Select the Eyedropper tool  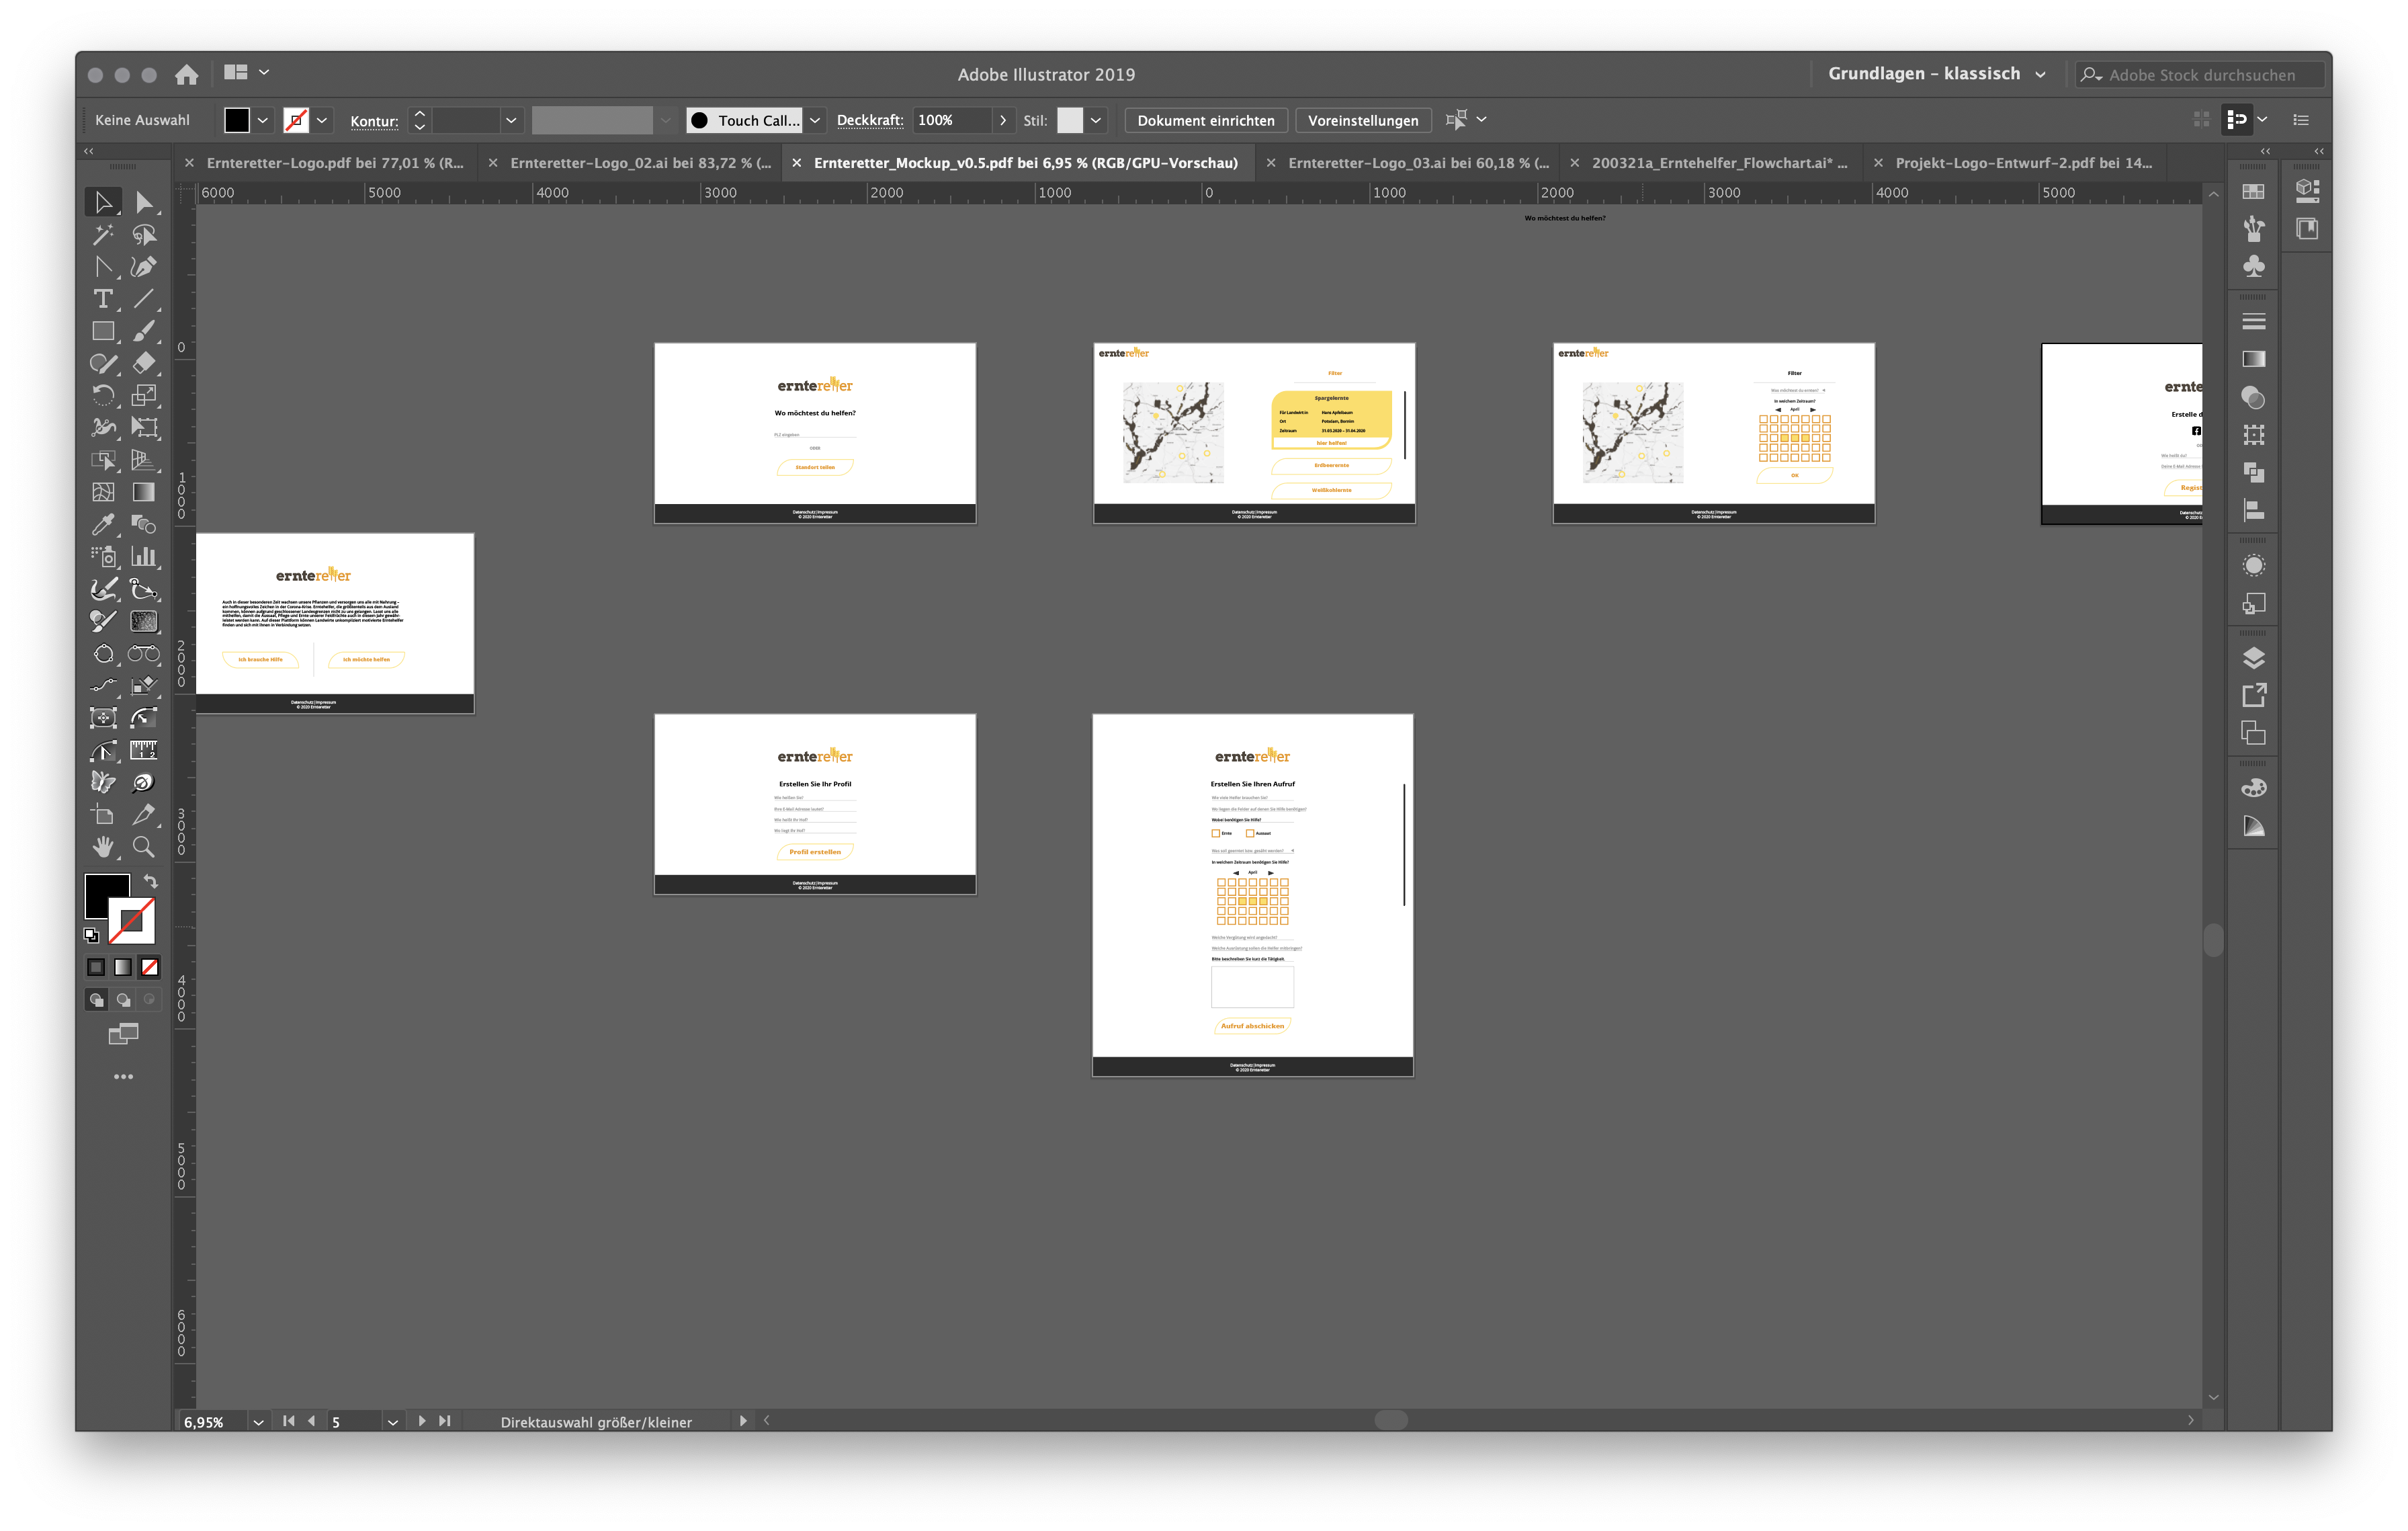click(102, 524)
